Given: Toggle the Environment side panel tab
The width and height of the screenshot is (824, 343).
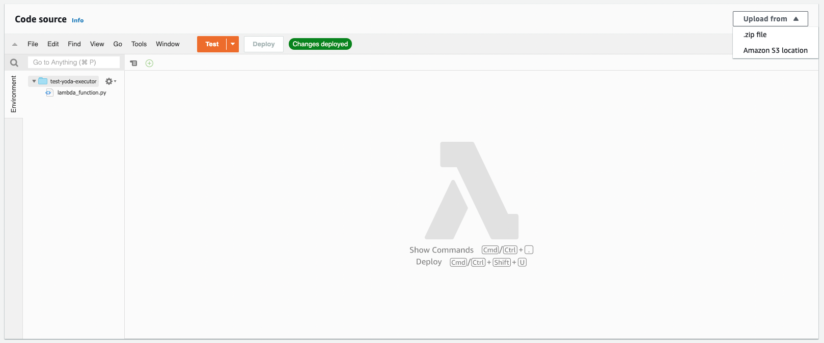Looking at the screenshot, I should point(14,95).
